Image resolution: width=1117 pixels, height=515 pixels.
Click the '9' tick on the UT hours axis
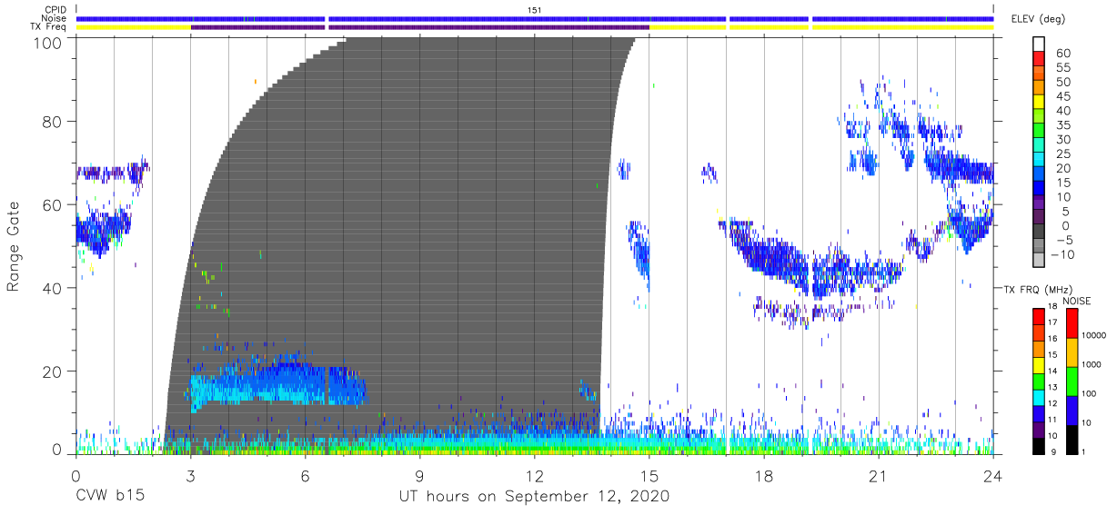click(x=419, y=476)
